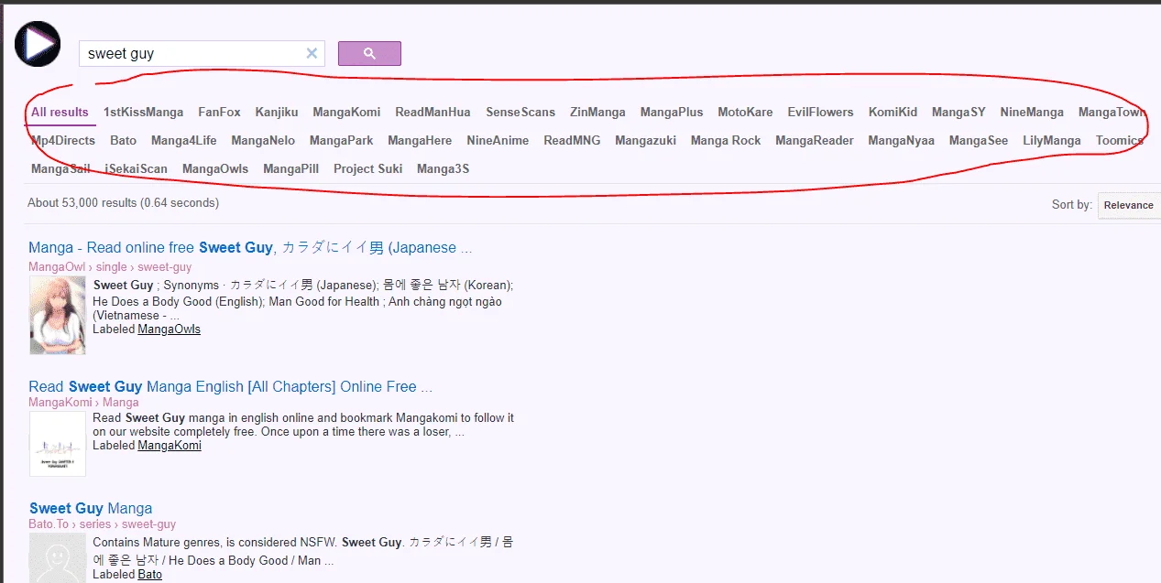Screen dimensions: 1161x583
Task: Open the ReadMNG tab
Action: click(572, 140)
